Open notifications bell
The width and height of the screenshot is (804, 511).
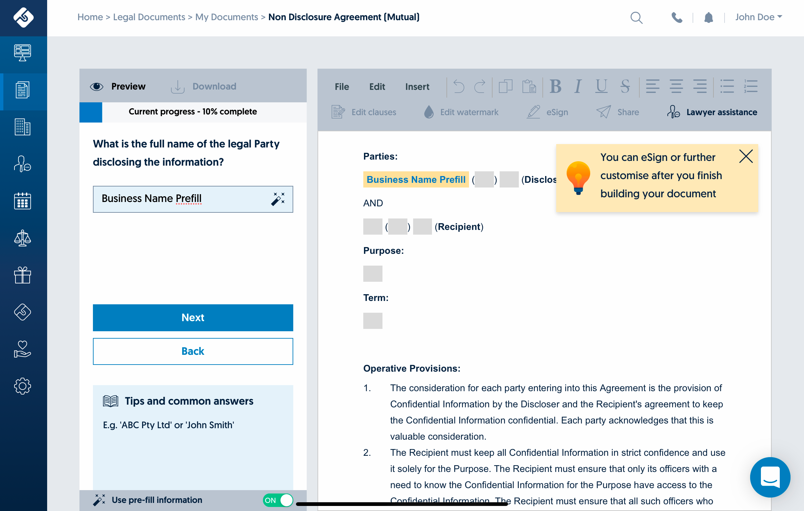[709, 18]
